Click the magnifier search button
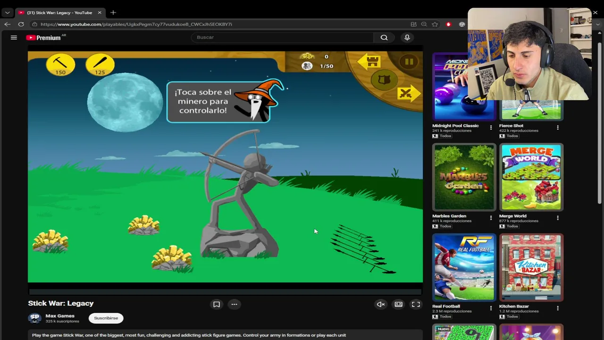Screen dimensions: 604x340 384,37
